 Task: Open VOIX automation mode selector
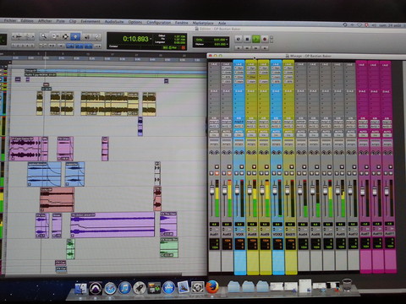(x=239, y=135)
